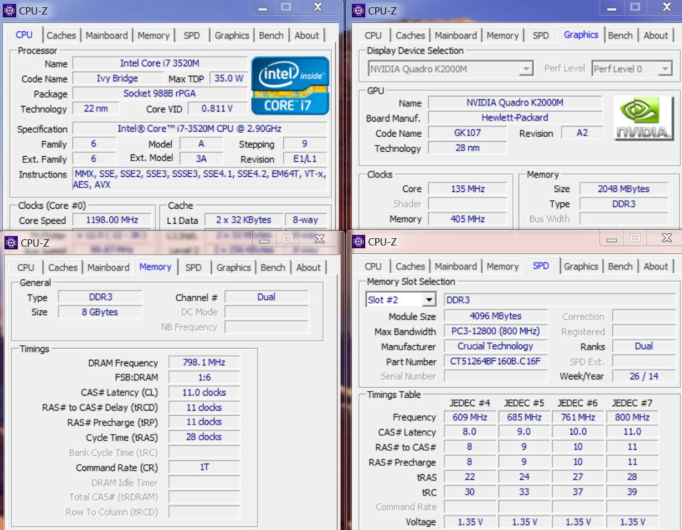Select the SPD tab in the Graphics window

click(x=540, y=35)
